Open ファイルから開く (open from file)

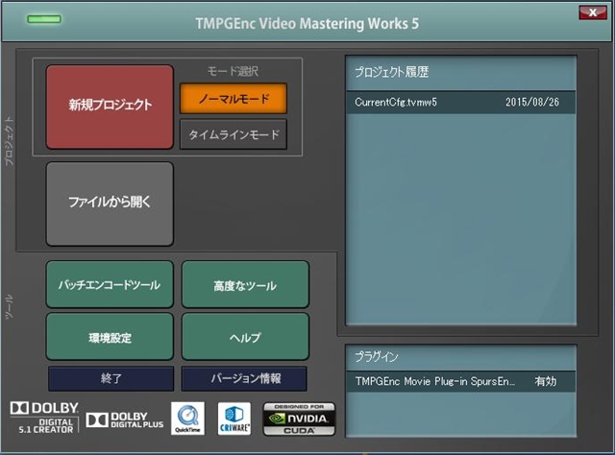(x=110, y=204)
